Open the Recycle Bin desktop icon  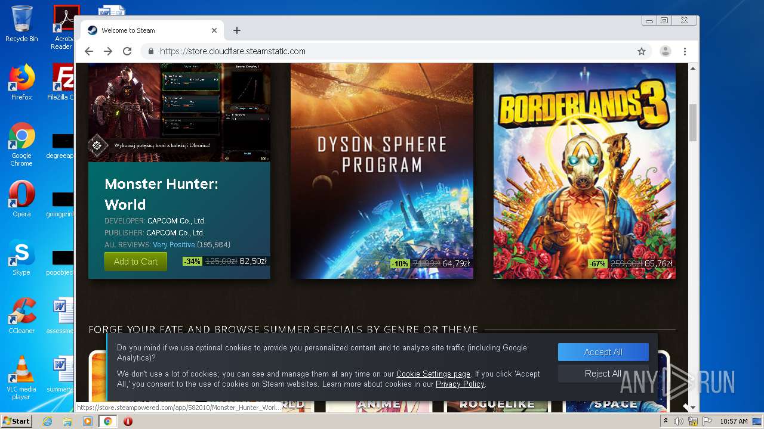tap(21, 24)
